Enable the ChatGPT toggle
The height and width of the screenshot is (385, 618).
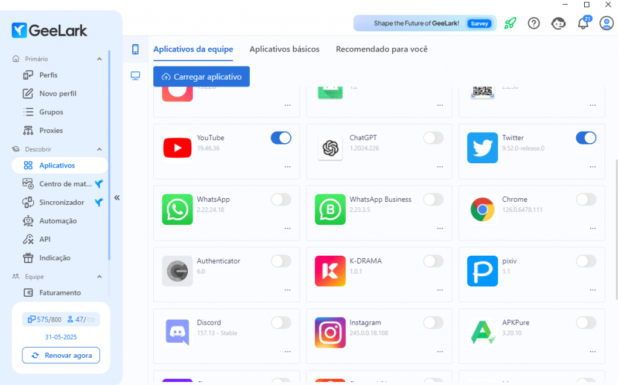tap(433, 138)
